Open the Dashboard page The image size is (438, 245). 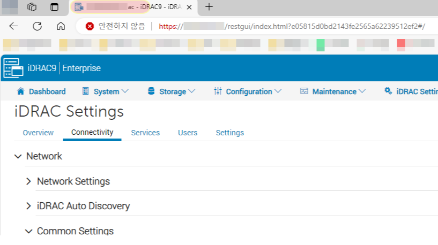tap(47, 91)
